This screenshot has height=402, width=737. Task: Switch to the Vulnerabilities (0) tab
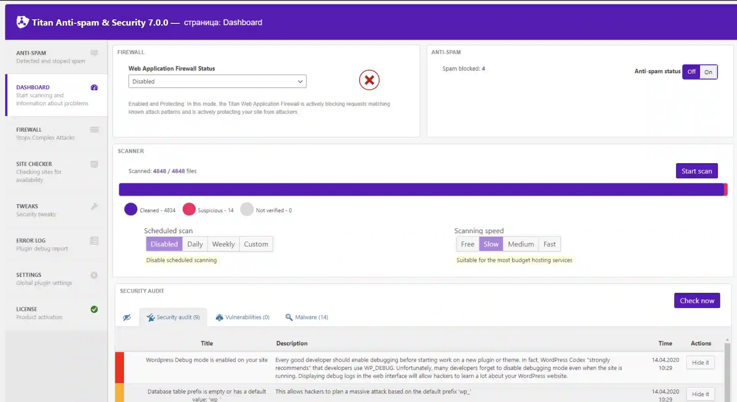pyautogui.click(x=243, y=317)
